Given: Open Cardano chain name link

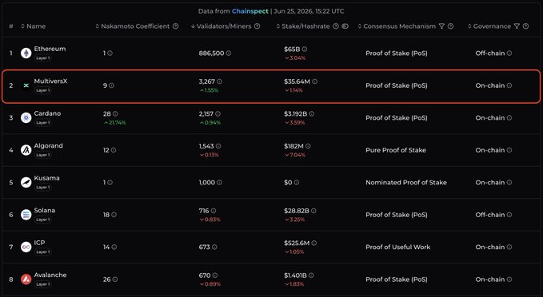Looking at the screenshot, I should pos(47,113).
